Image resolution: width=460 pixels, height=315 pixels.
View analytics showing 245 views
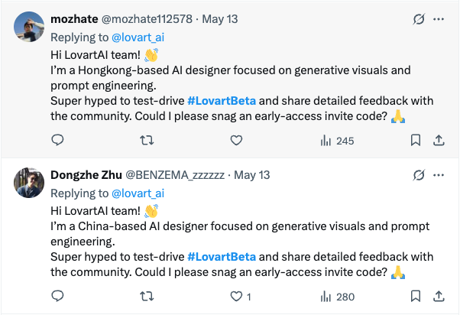337,141
